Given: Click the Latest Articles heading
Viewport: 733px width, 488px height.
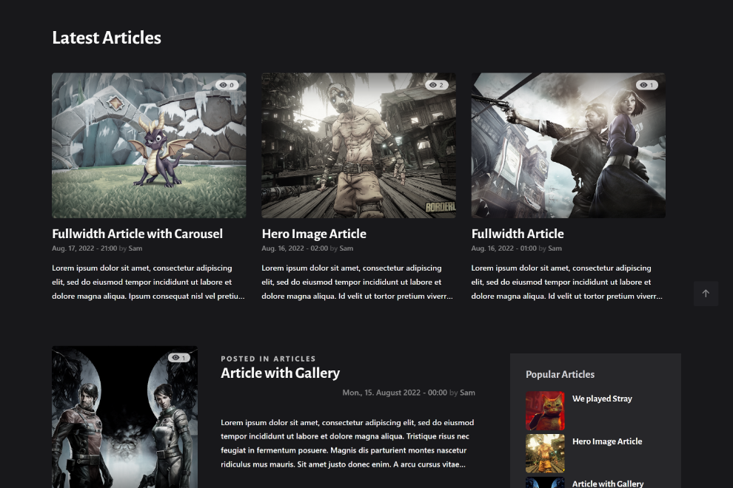Looking at the screenshot, I should 107,38.
